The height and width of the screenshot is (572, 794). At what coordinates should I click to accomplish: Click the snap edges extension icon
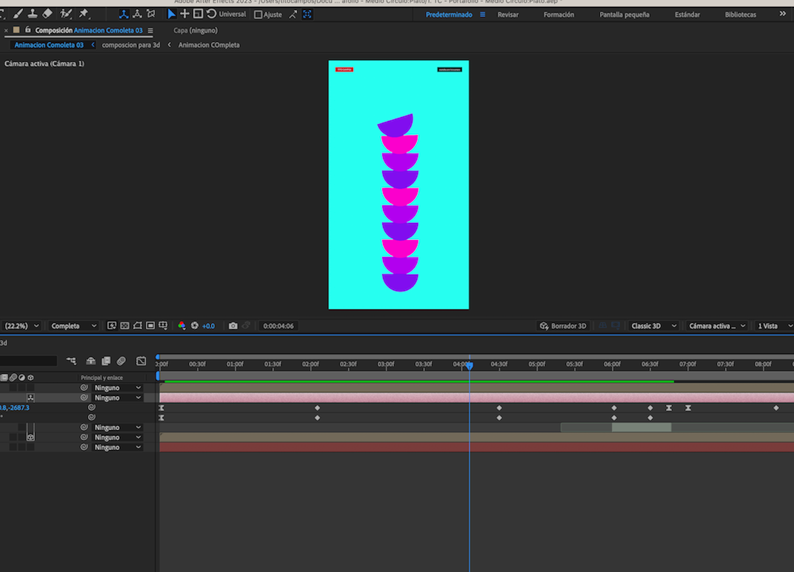(293, 14)
